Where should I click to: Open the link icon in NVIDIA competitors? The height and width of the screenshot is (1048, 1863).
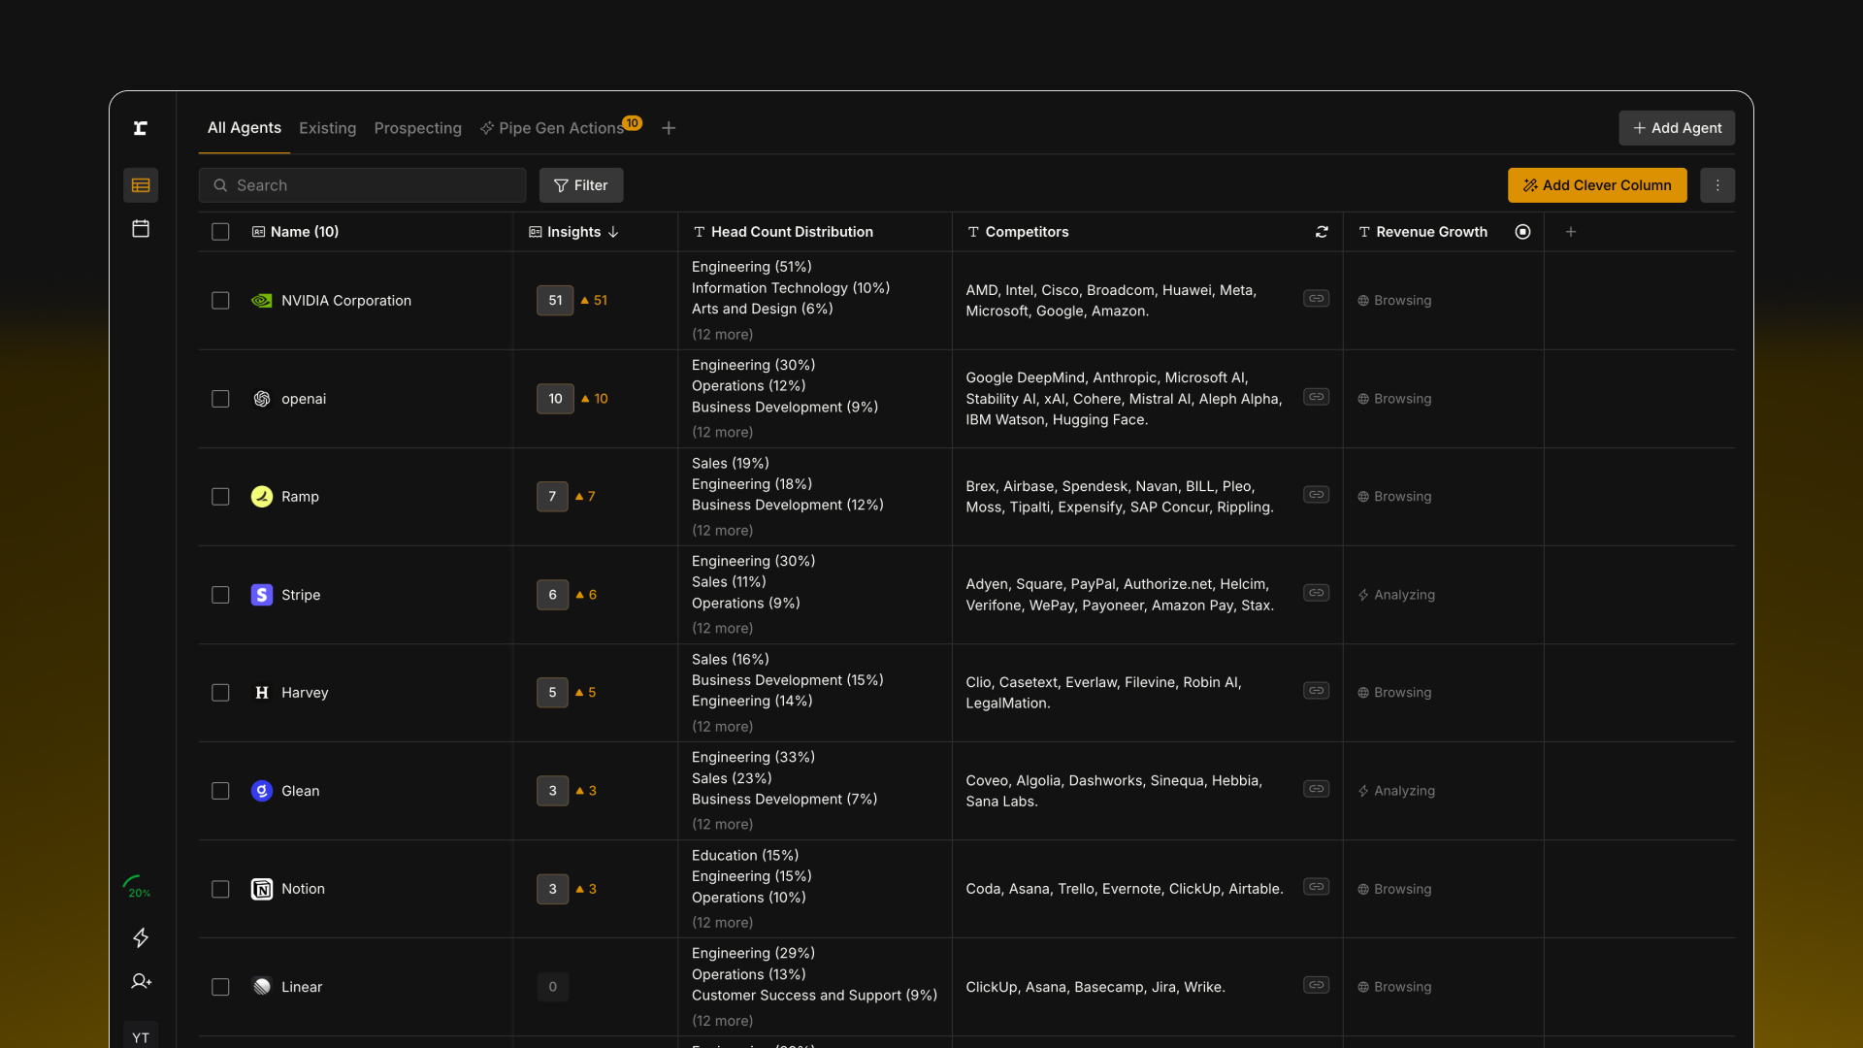[1316, 299]
